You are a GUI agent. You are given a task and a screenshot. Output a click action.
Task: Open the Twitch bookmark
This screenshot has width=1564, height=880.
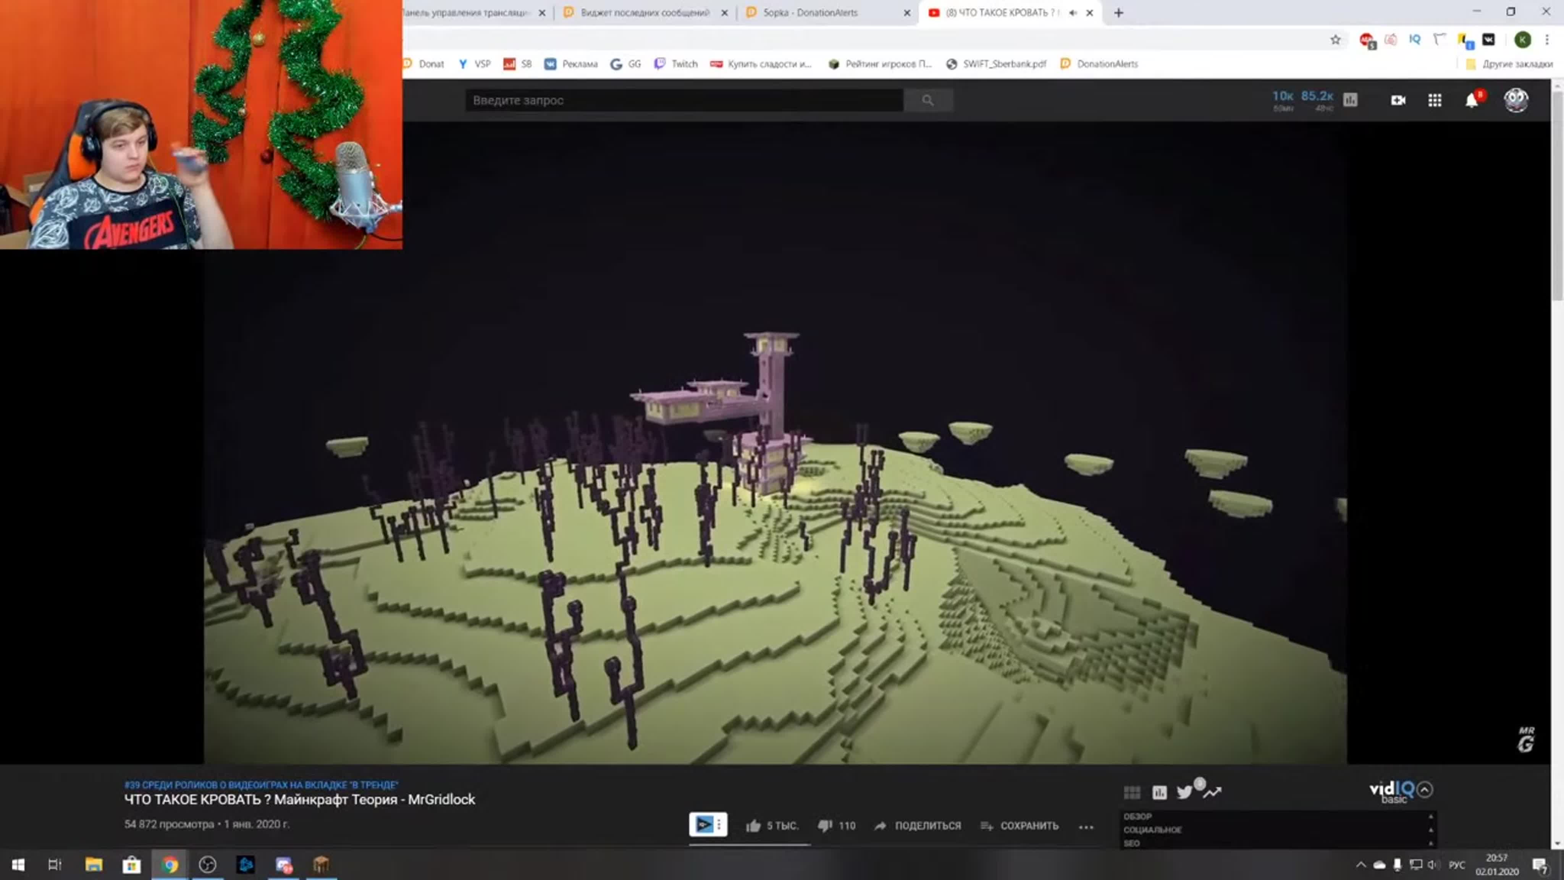(x=676, y=64)
